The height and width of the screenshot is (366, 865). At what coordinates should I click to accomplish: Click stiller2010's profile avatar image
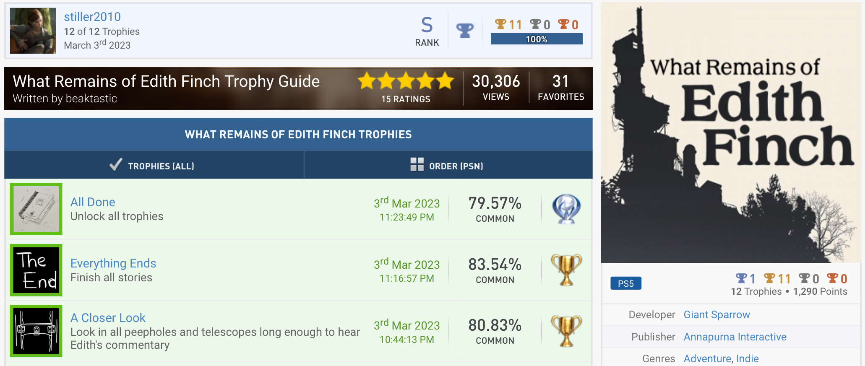click(x=33, y=31)
